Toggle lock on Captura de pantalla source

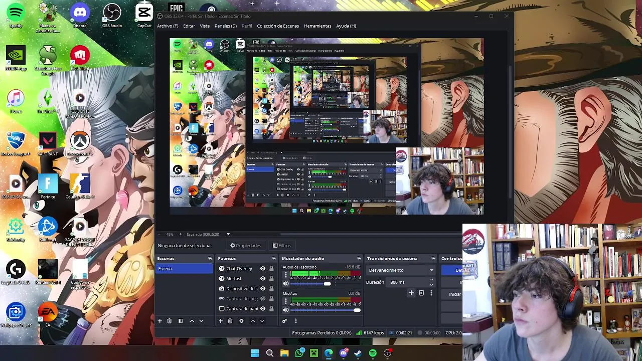(271, 309)
